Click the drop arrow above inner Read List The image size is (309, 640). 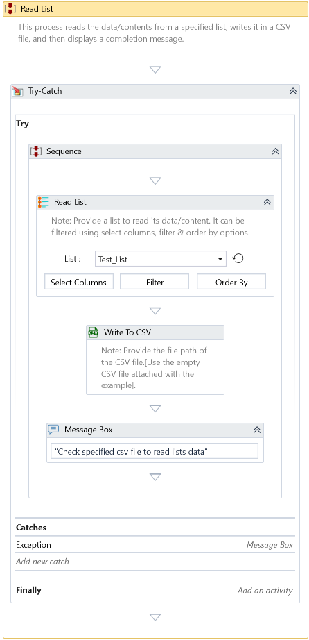click(x=155, y=180)
